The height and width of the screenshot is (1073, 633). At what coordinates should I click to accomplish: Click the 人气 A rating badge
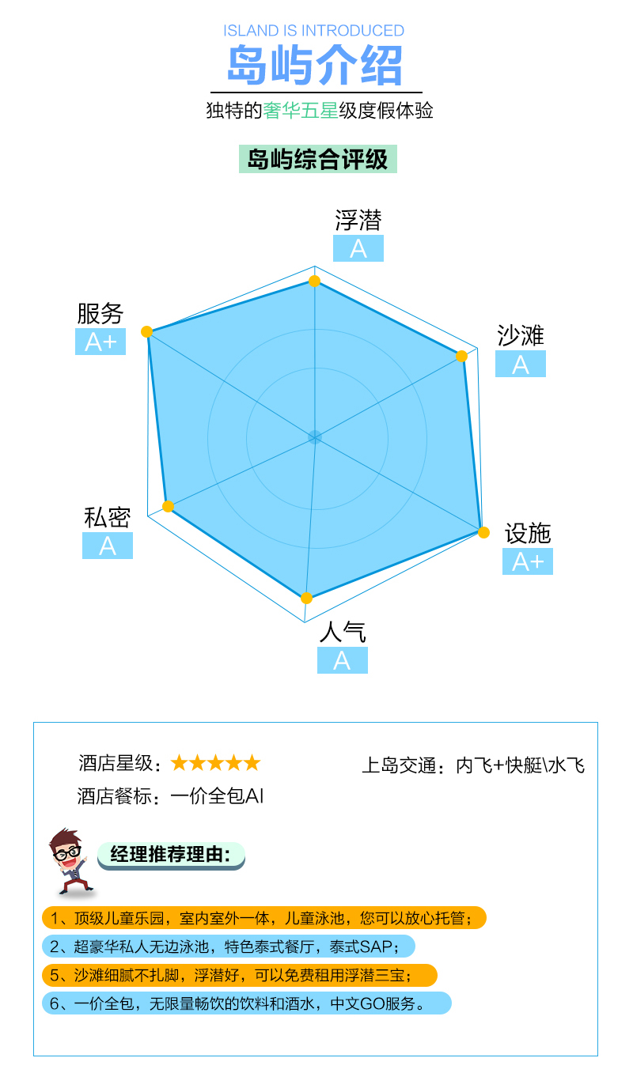coord(343,660)
